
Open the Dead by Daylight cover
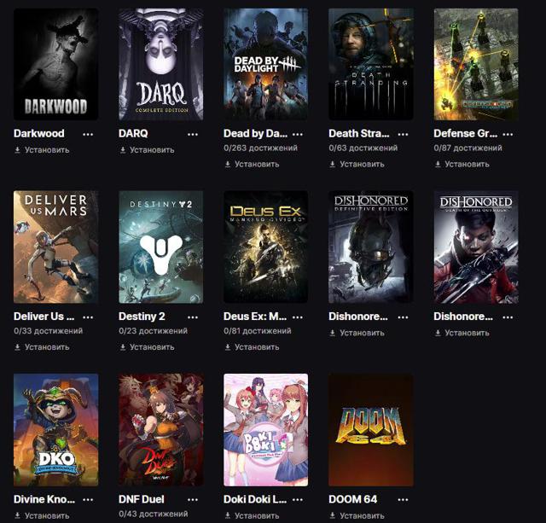[265, 65]
